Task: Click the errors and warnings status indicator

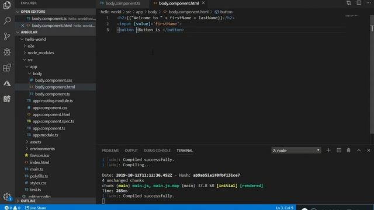Action: pos(12,208)
